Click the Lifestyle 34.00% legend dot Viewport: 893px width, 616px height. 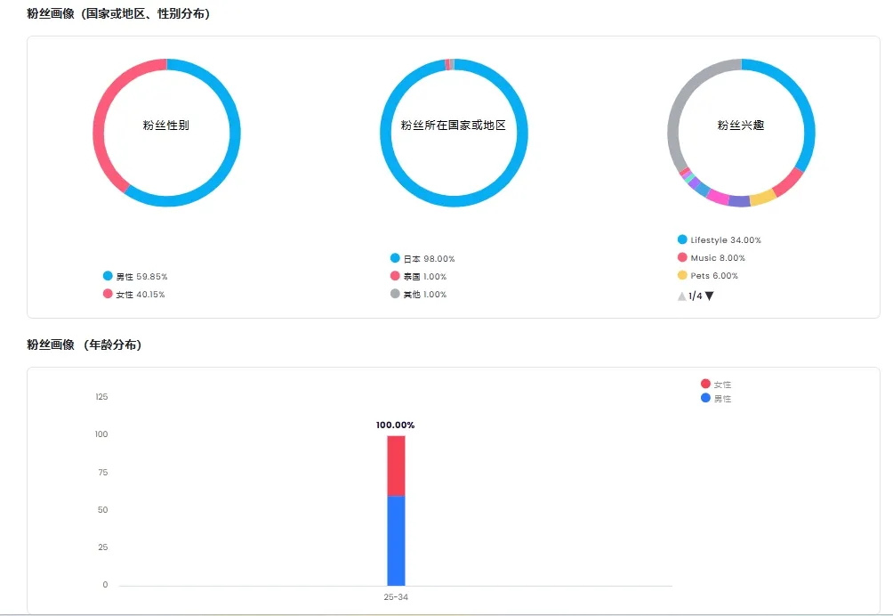point(682,239)
